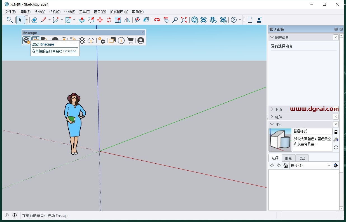This screenshot has height=222, width=346.
Task: Pick the Eraser tool
Action: click(x=34, y=20)
